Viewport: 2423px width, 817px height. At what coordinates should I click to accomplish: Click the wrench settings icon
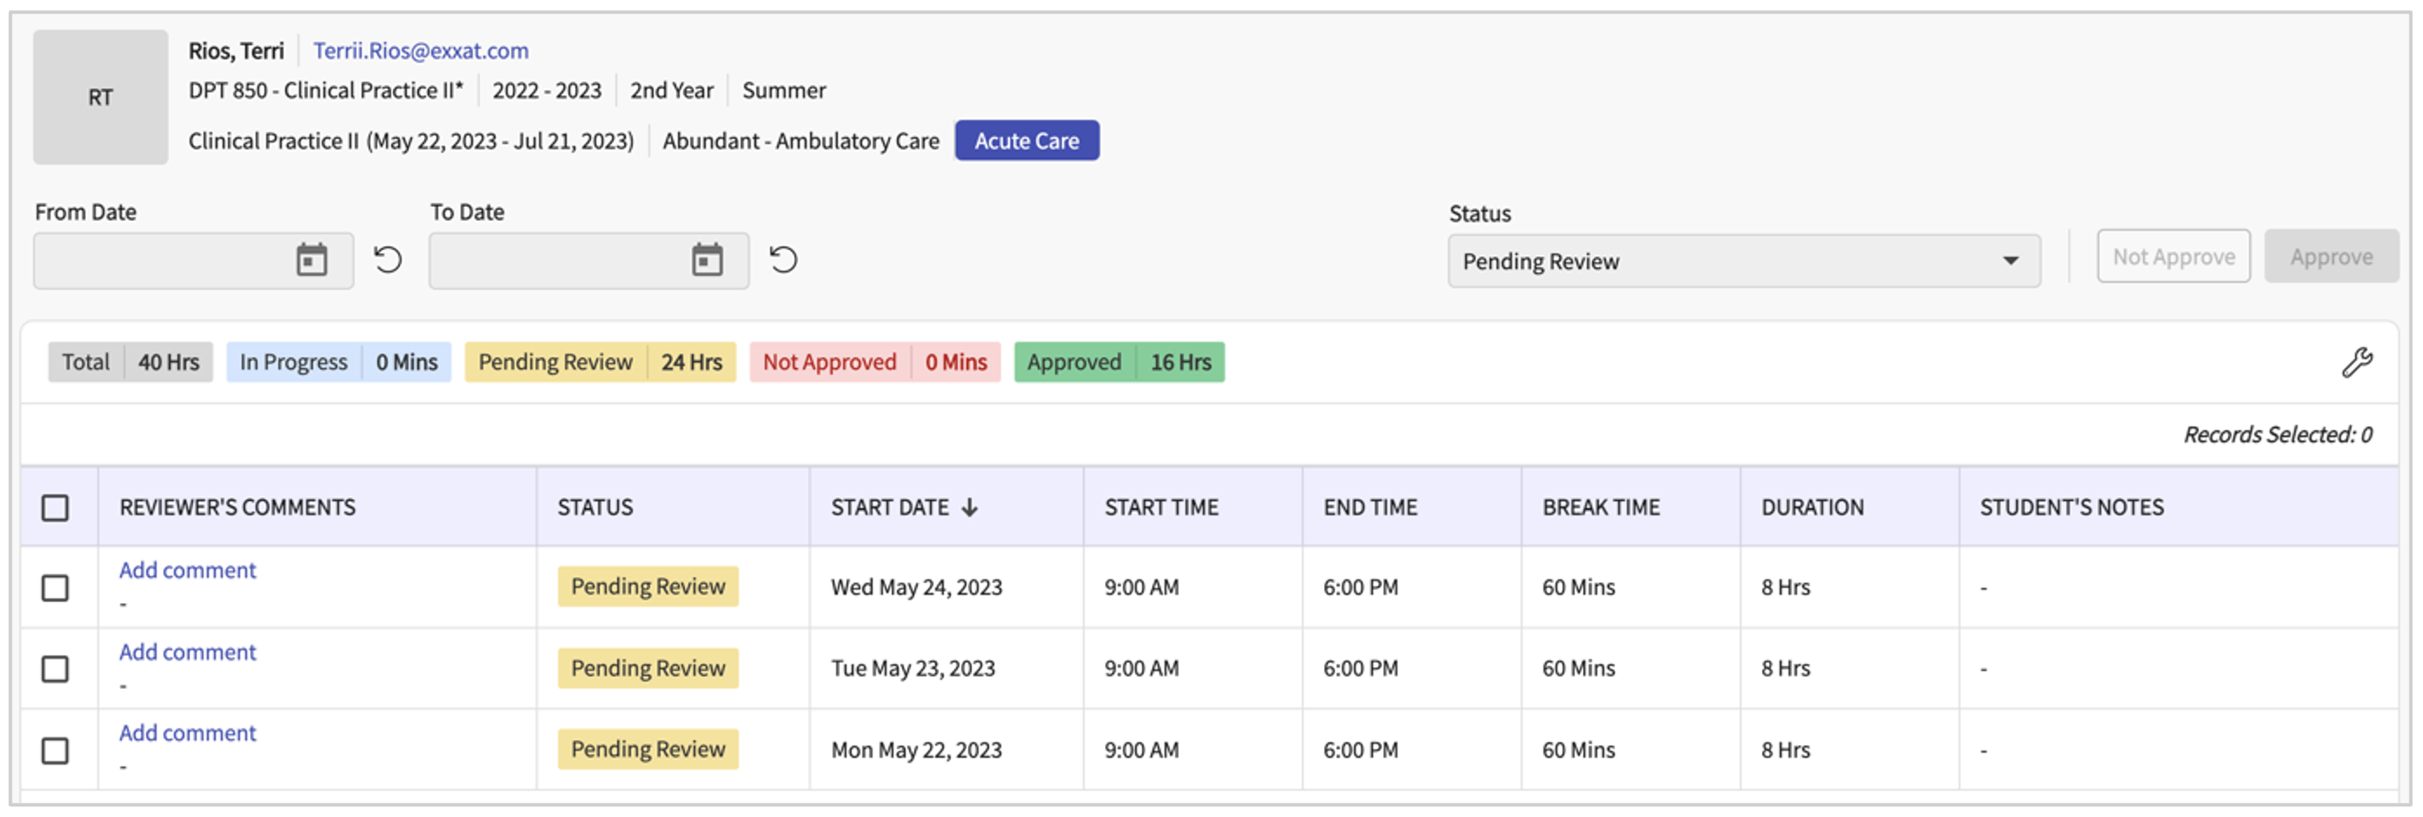2357,362
